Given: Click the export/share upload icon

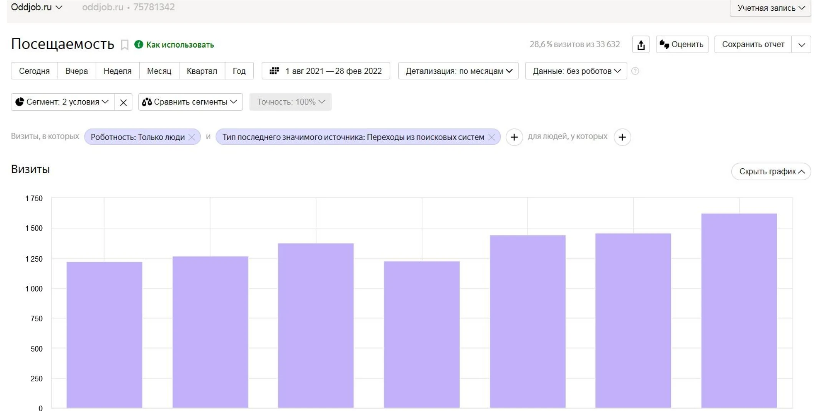Looking at the screenshot, I should [x=641, y=45].
